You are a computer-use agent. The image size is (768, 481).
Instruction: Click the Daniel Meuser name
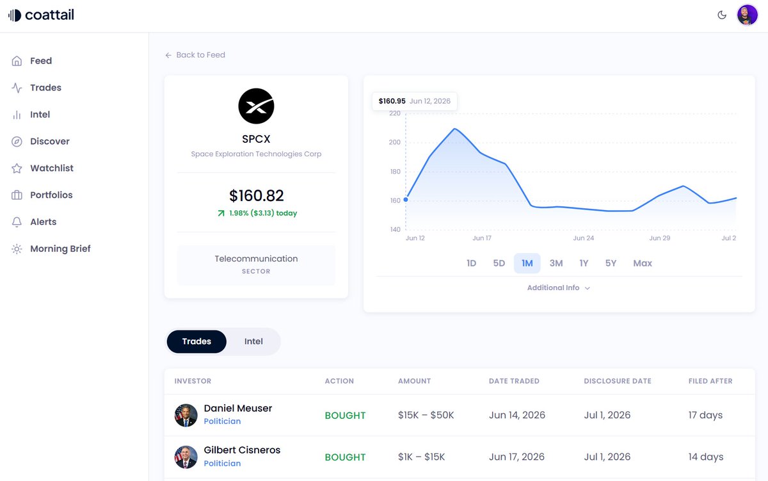coord(238,409)
